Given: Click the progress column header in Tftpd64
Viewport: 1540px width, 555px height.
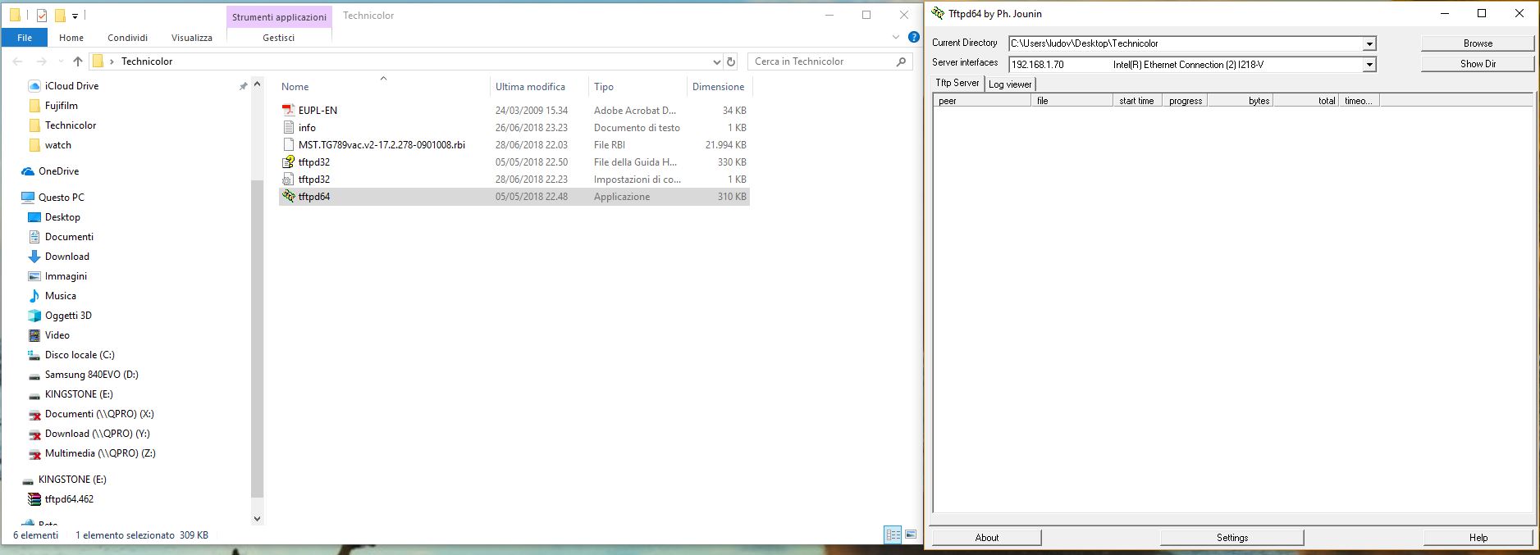Looking at the screenshot, I should point(1185,101).
